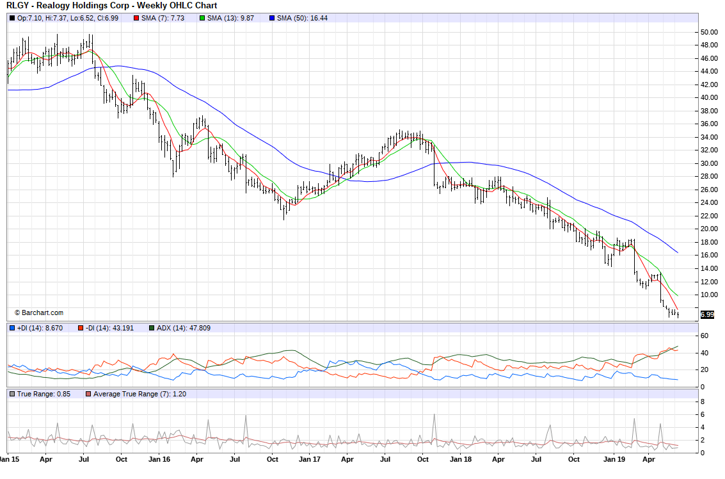The width and height of the screenshot is (725, 479).
Task: Click the 50.00 price axis label
Action: pyautogui.click(x=708, y=32)
